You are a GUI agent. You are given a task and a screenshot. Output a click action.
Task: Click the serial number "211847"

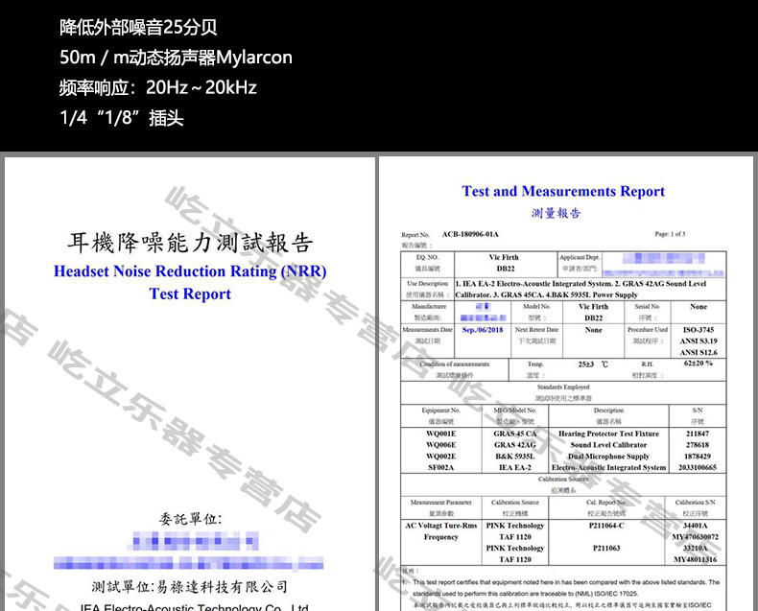tap(698, 434)
